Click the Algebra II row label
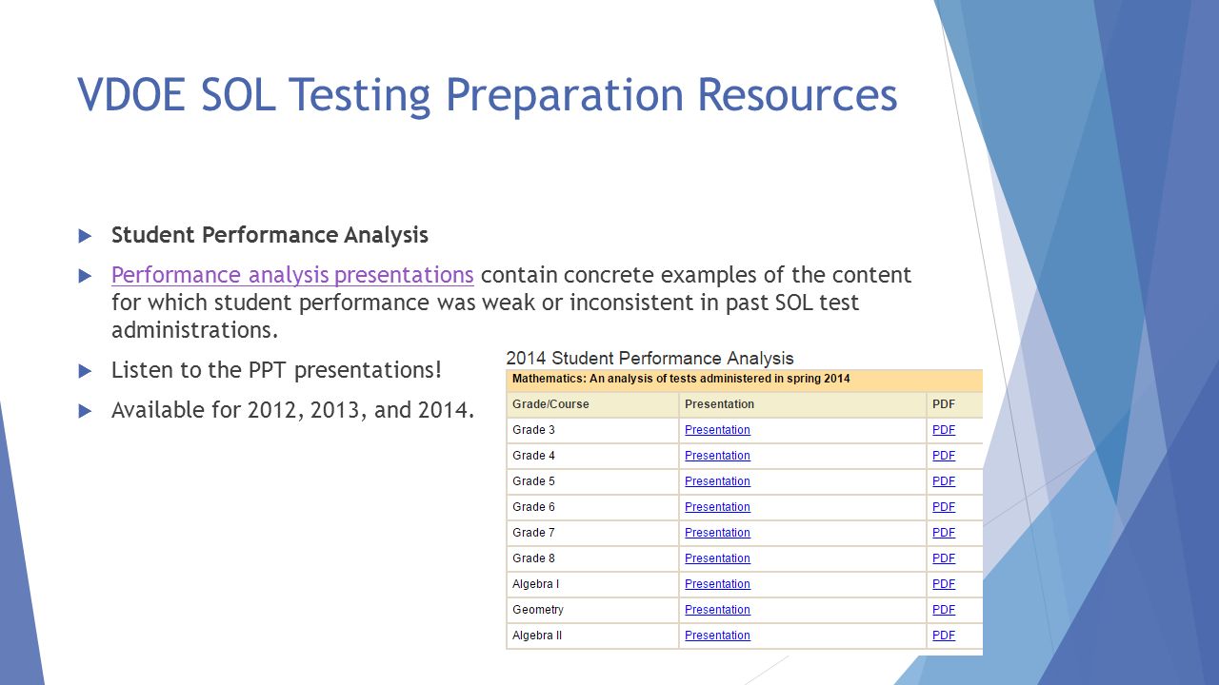Viewport: 1219px width, 685px height. [537, 636]
